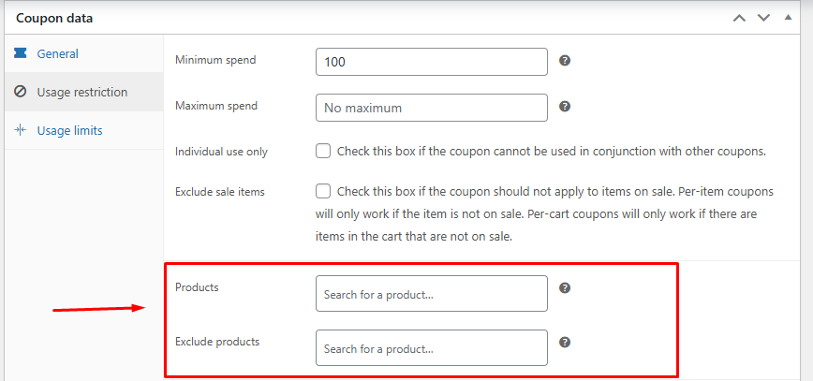Check the Exclude sale items box

[x=323, y=191]
